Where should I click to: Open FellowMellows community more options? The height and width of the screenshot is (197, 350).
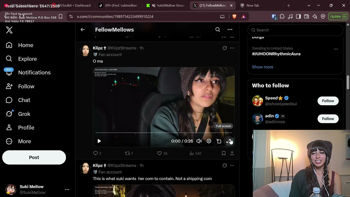[x=230, y=30]
